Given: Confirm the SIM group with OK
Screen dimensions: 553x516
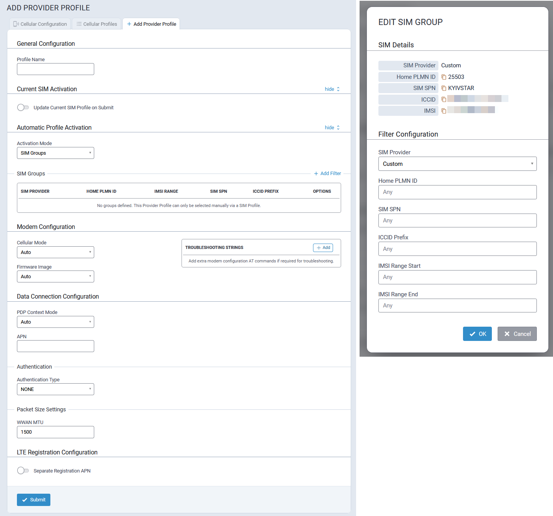Looking at the screenshot, I should pyautogui.click(x=477, y=334).
